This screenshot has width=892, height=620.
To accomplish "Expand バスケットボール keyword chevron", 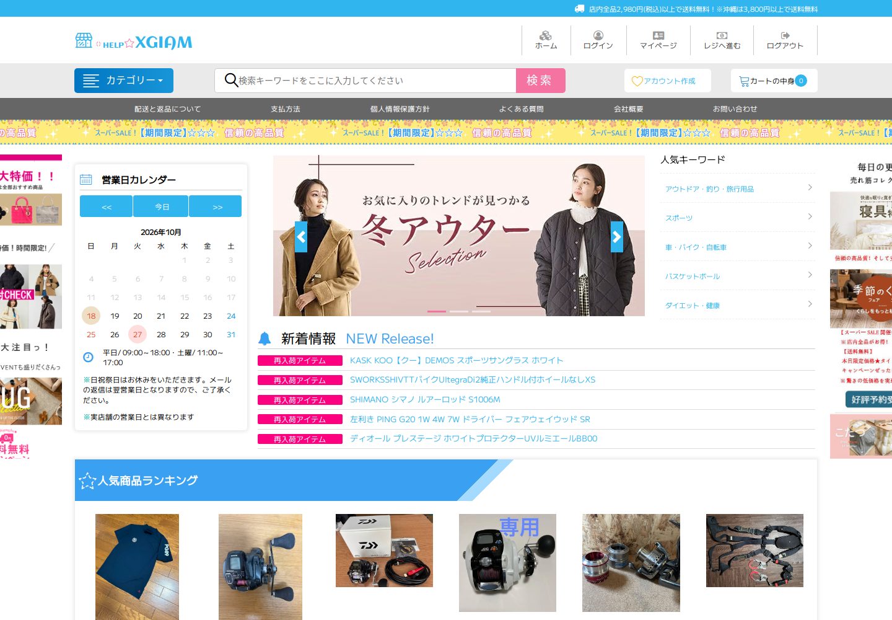I will click(810, 275).
